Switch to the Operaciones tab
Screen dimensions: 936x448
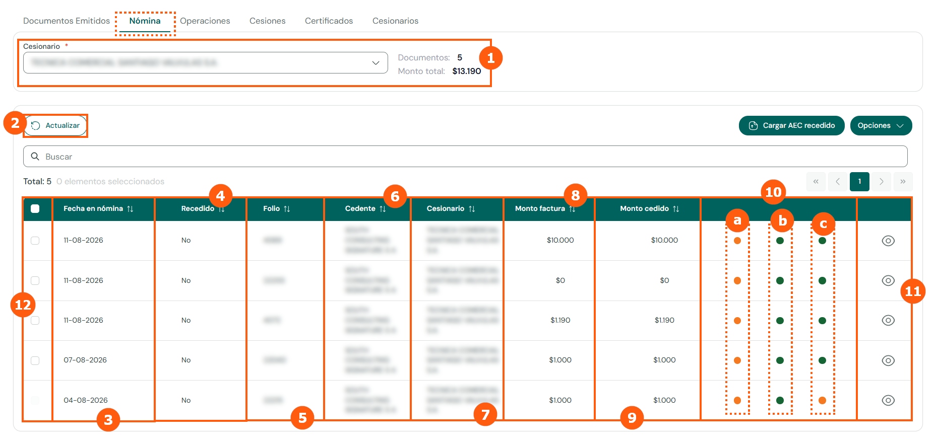click(205, 21)
